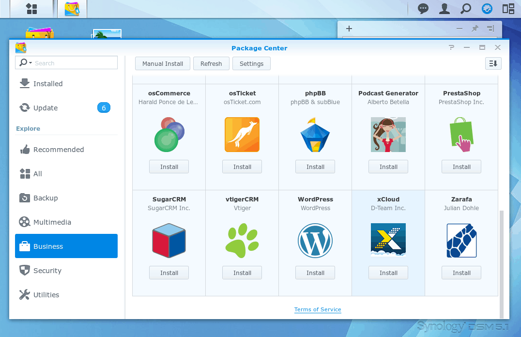
Task: Select the PrestaShop shopping bag icon
Action: (x=461, y=135)
